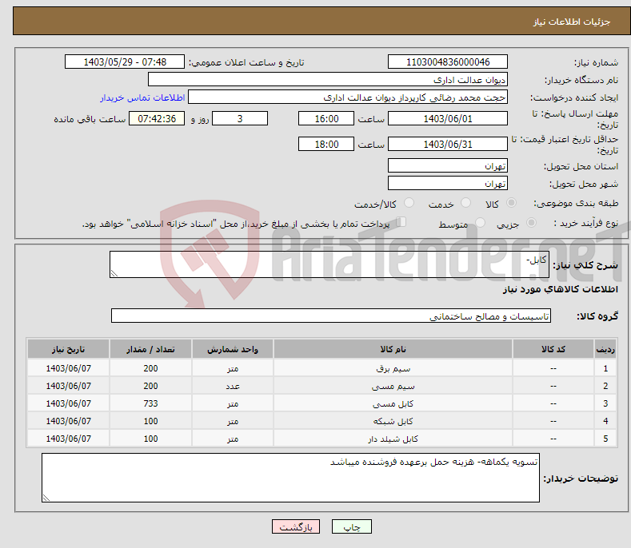Click the deadline time field 16:00
Viewport: 631px width, 548px height.
coord(326,118)
